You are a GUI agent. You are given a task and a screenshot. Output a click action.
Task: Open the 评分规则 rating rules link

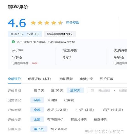pos(73,23)
